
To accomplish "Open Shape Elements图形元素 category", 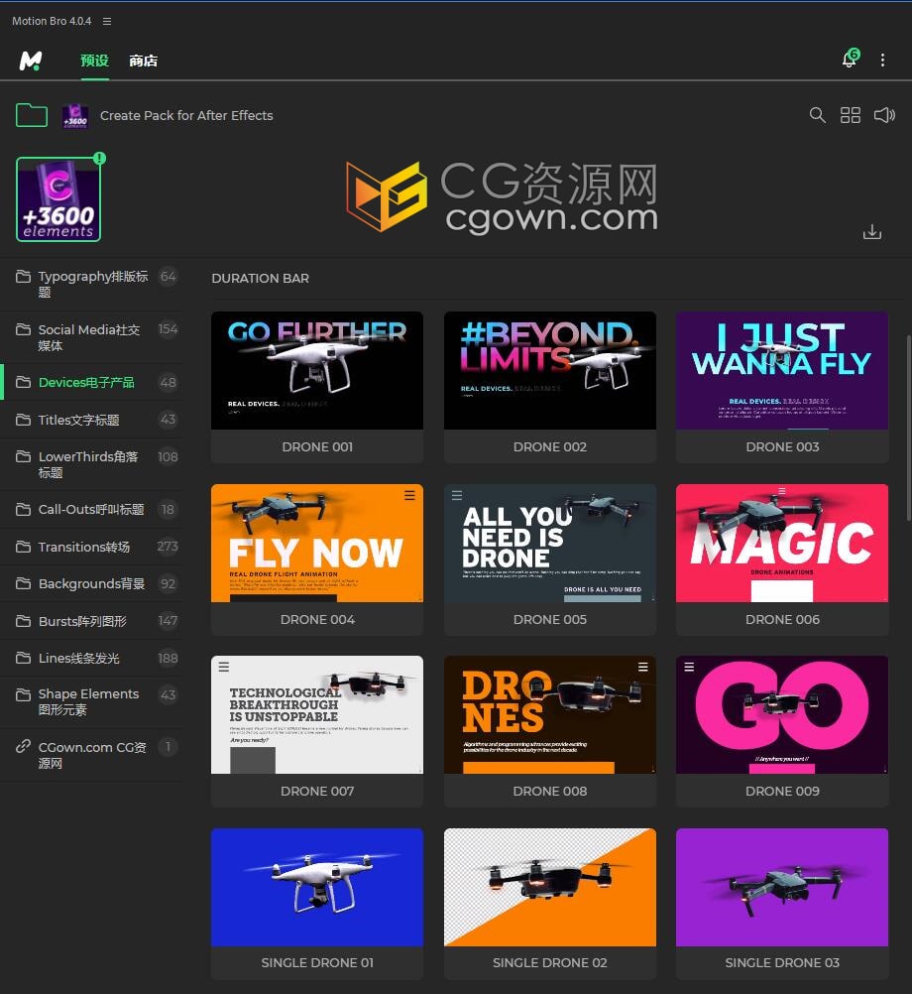I will pos(92,701).
